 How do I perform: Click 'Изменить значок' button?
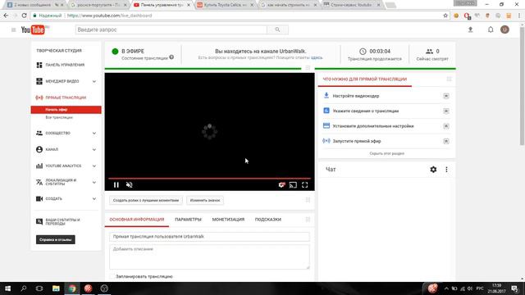[x=205, y=200]
